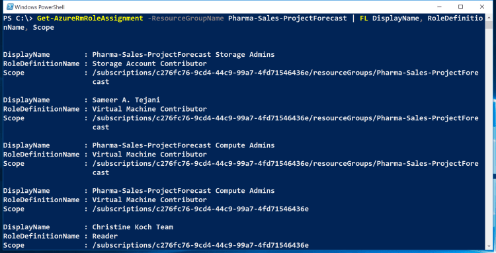Click the first Compute Admins display name
Viewport: 496px width, 253px height.
[183, 145]
